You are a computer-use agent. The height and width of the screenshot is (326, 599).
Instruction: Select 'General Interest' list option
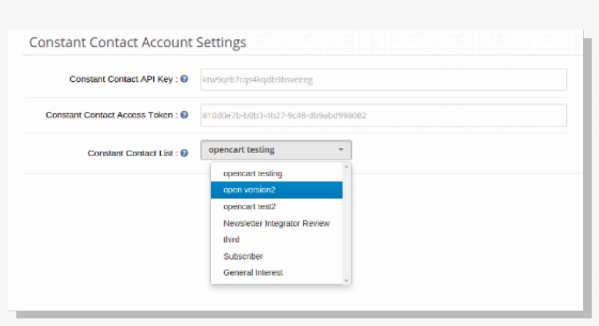pos(253,273)
